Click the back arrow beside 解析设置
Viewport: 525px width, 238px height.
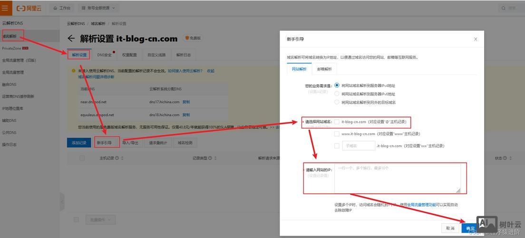[x=71, y=39]
